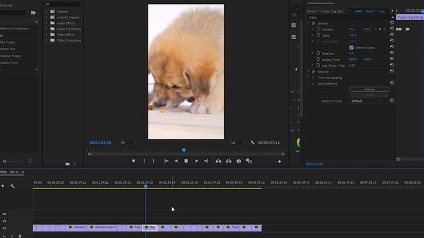Expand the Opacity effect section
The width and height of the screenshot is (424, 238).
point(309,71)
